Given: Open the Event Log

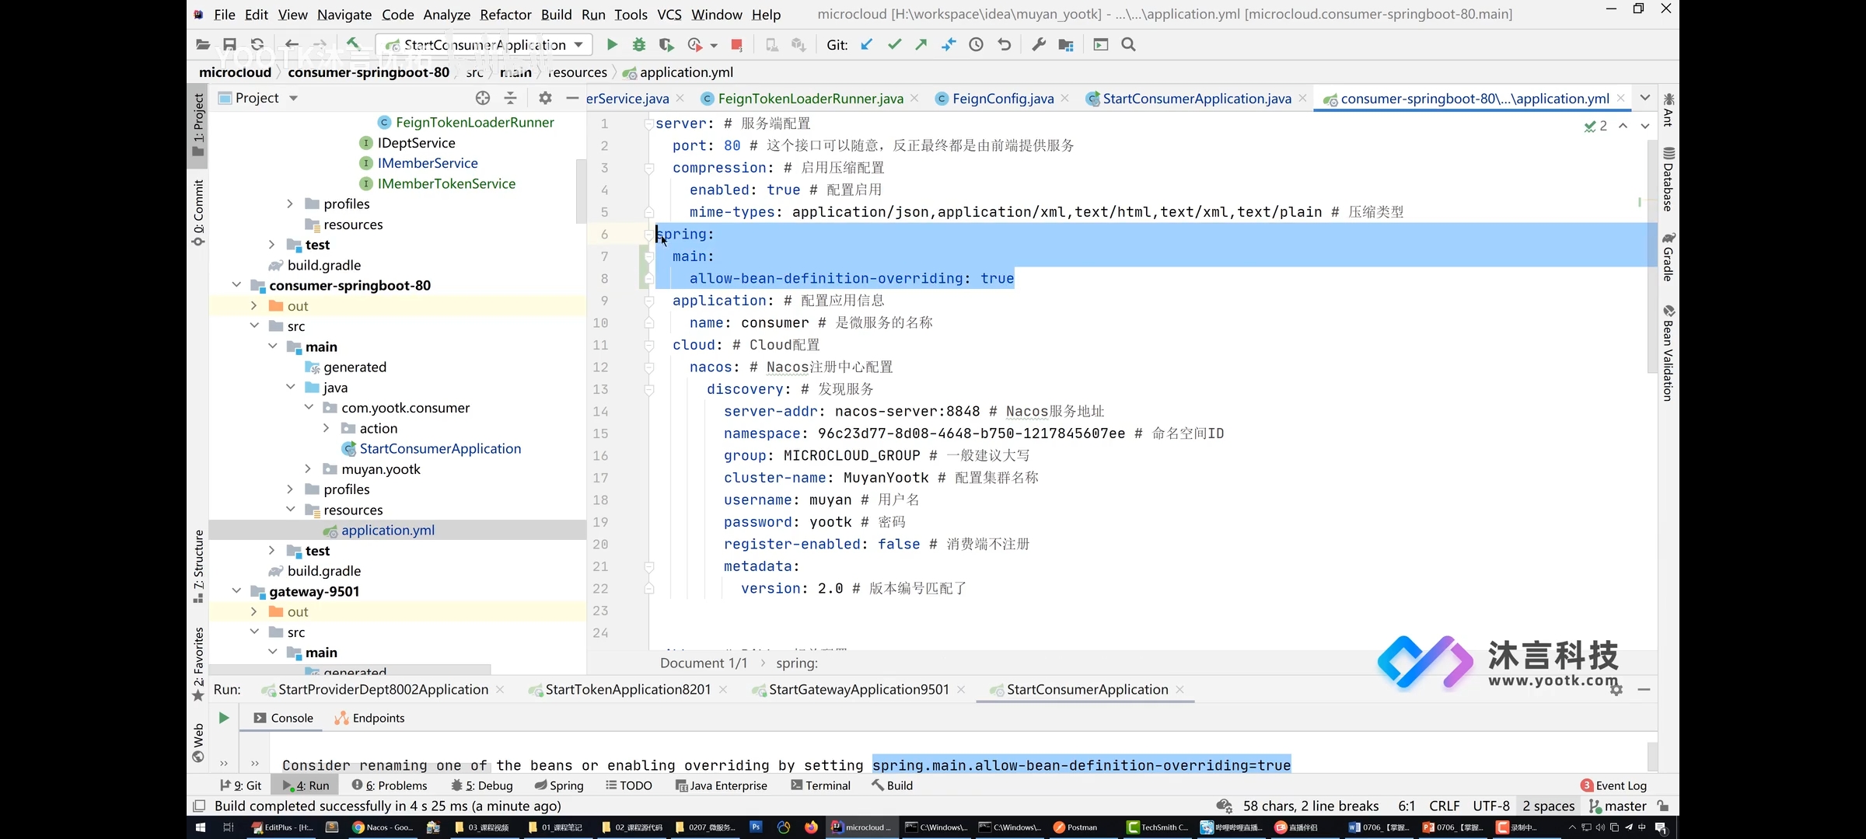Looking at the screenshot, I should [1614, 785].
